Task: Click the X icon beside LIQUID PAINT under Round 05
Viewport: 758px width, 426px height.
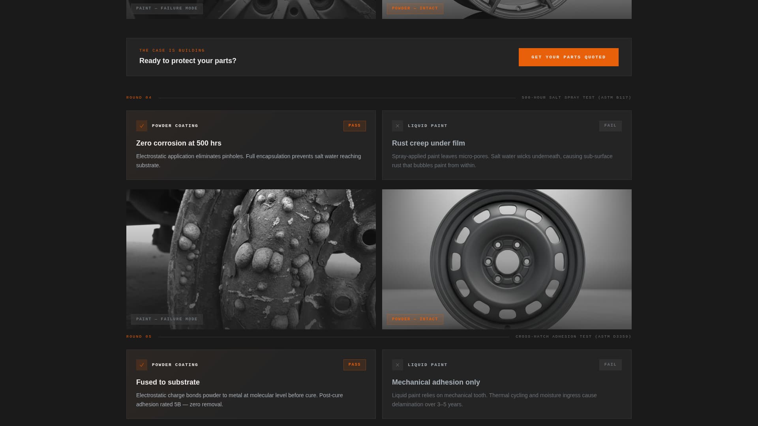Action: pyautogui.click(x=398, y=365)
